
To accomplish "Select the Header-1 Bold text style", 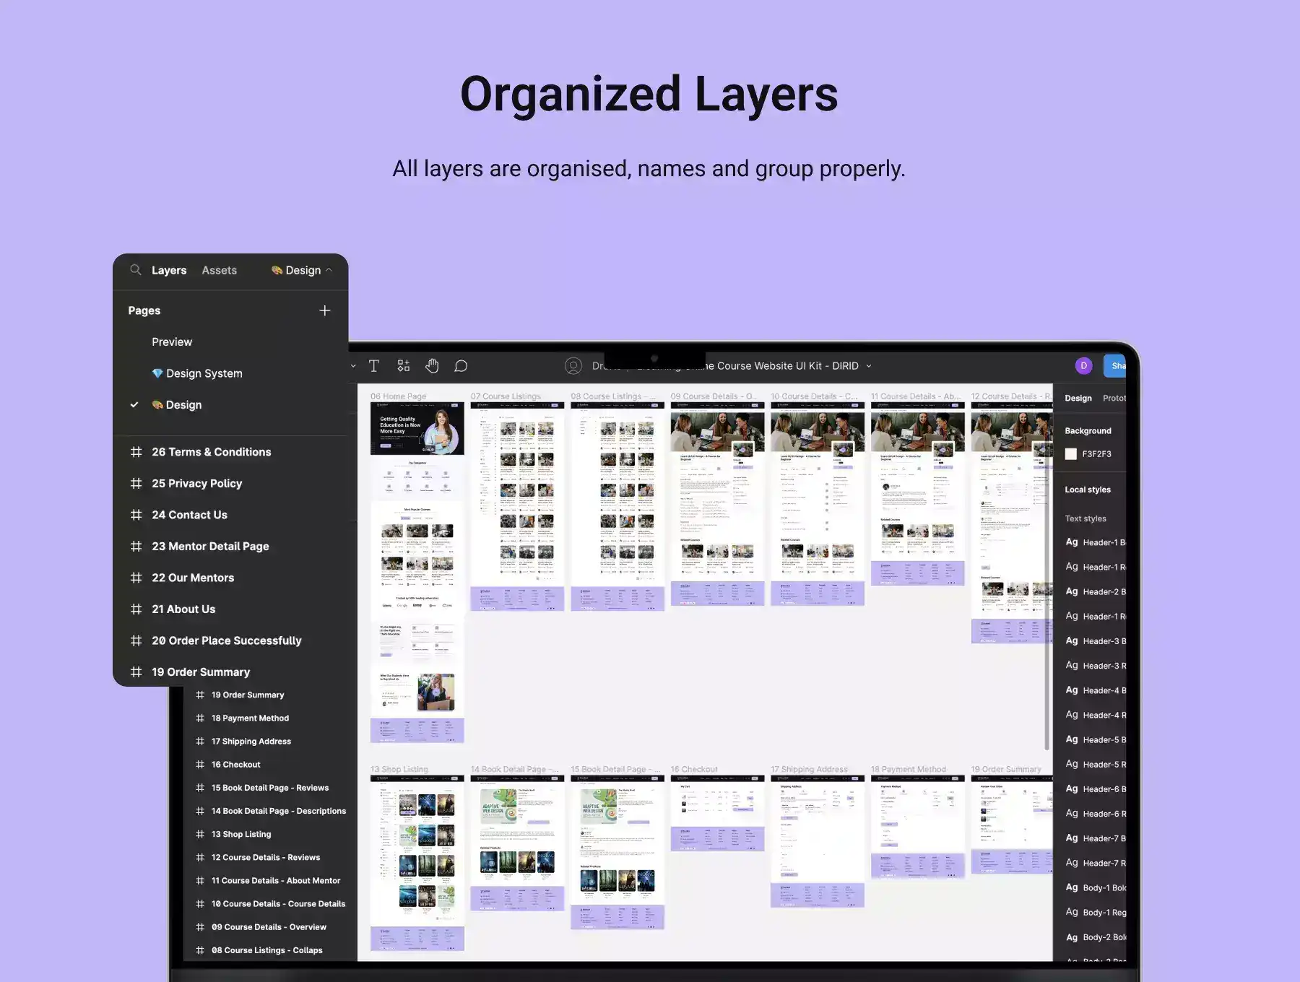I will point(1103,542).
